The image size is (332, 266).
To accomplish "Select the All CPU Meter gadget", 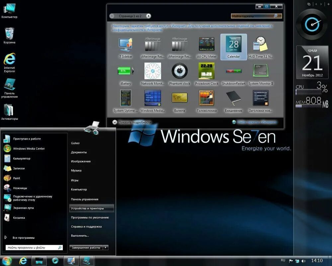I will [207, 47].
